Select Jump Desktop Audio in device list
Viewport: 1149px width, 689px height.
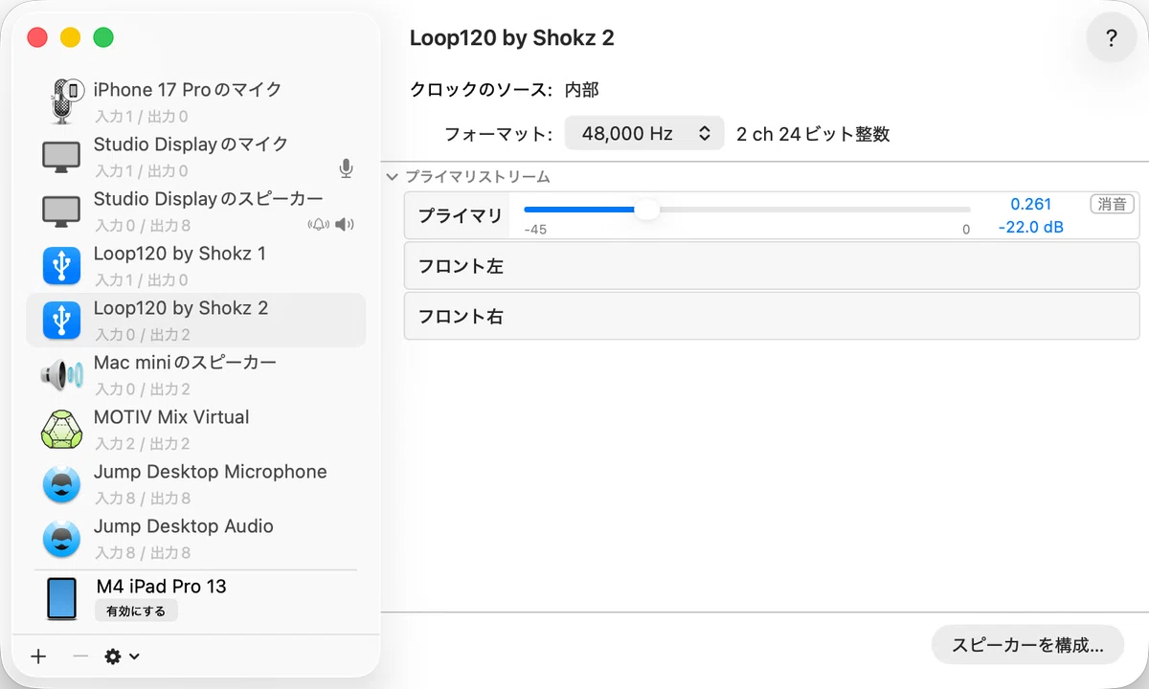195,539
